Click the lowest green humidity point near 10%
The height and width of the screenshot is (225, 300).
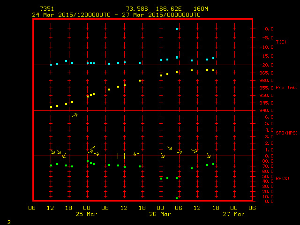(x=177, y=198)
